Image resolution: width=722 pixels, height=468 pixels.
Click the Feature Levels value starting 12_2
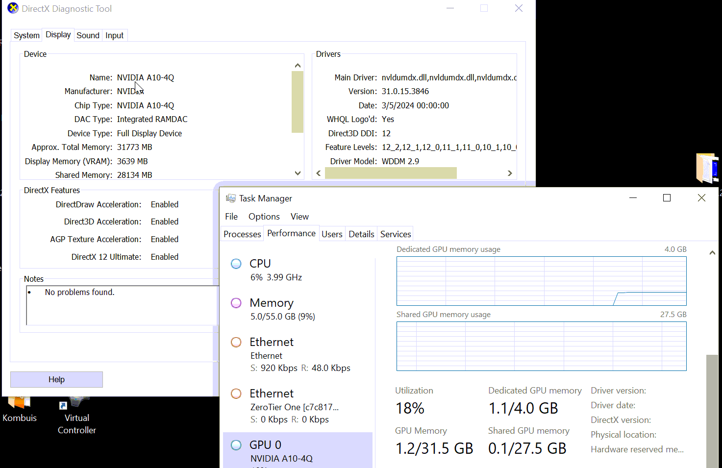tap(449, 147)
